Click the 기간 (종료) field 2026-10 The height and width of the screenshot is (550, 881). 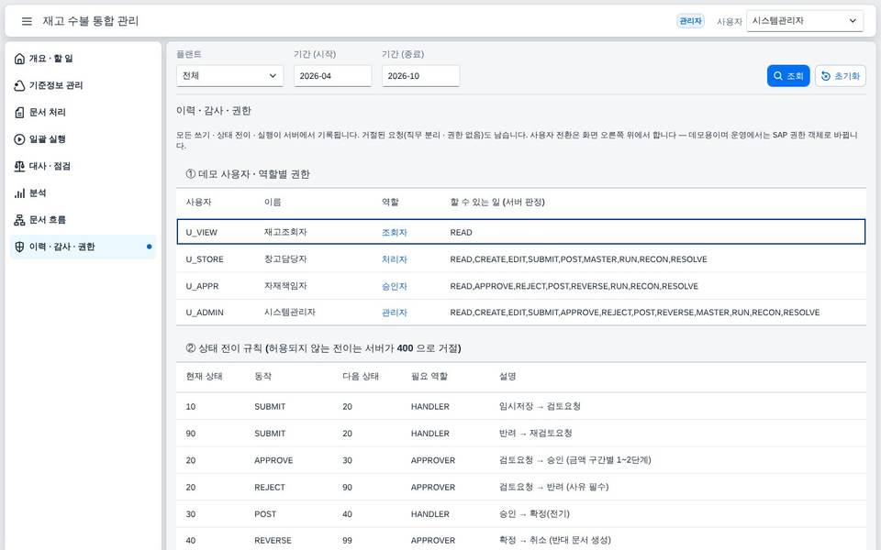coord(421,76)
